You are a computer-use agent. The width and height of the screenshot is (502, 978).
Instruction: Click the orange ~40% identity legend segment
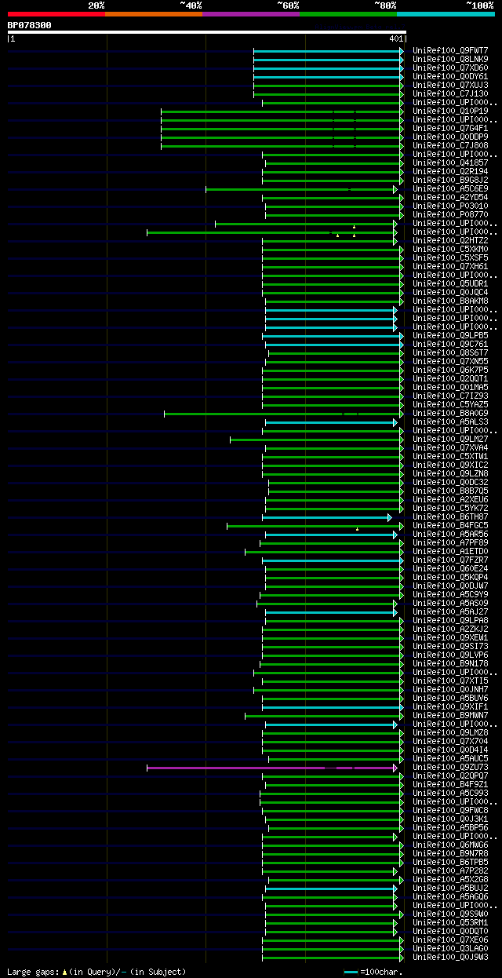click(154, 14)
